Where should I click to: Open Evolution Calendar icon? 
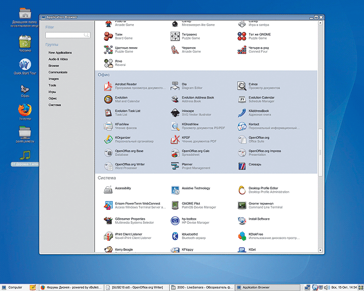click(242, 99)
